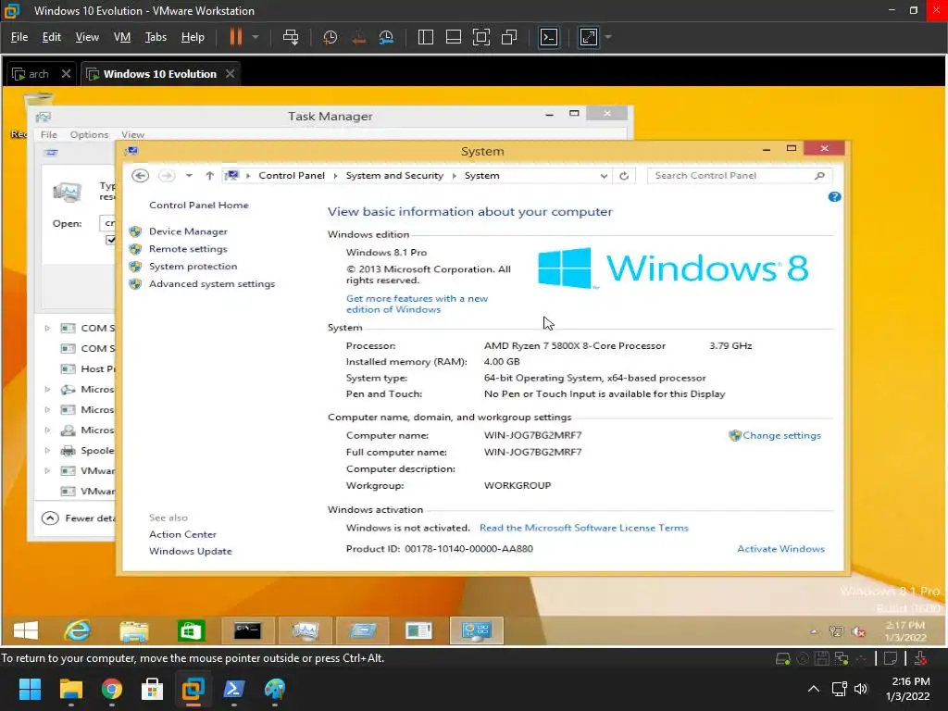This screenshot has width=948, height=711.
Task: Go back in the System window
Action: coord(141,175)
